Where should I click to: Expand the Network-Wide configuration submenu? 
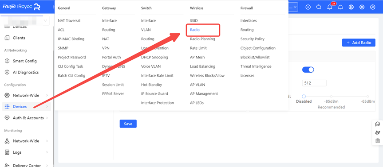pyautogui.click(x=26, y=95)
